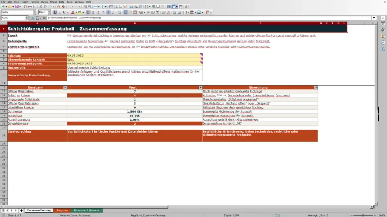This screenshot has width=387, height=217.
Task: Jump to the first sheet tab
Action: tap(3, 211)
